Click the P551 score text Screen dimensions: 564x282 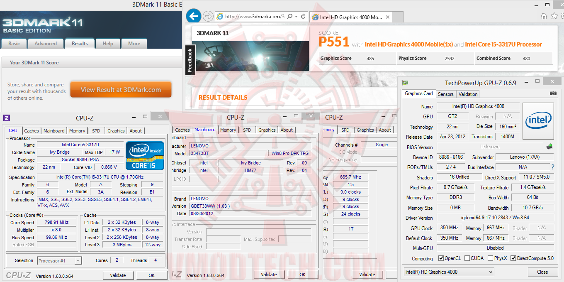pyautogui.click(x=334, y=42)
